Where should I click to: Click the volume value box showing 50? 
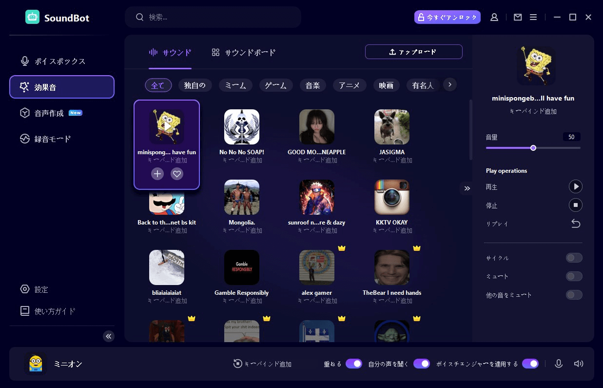tap(571, 137)
